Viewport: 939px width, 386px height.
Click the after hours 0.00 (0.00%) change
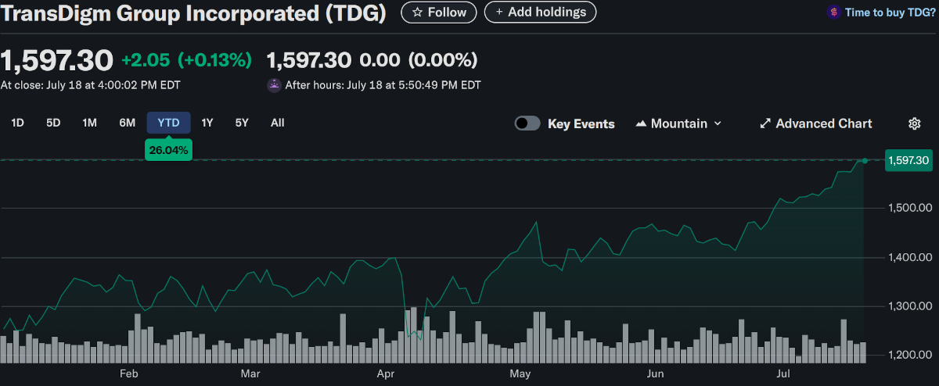pos(418,60)
